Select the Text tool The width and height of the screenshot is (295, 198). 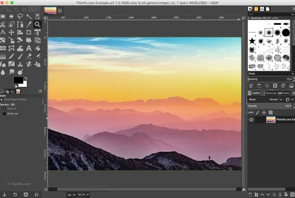point(29,49)
